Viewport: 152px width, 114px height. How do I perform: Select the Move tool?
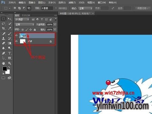(x=9, y=19)
